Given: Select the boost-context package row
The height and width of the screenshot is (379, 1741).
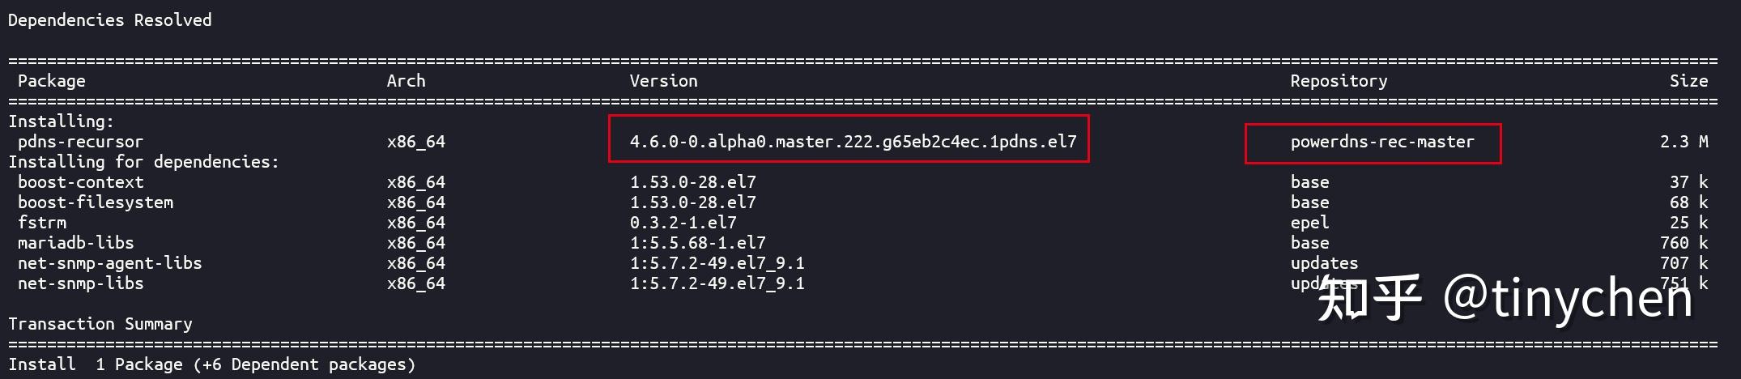Looking at the screenshot, I should pos(80,182).
